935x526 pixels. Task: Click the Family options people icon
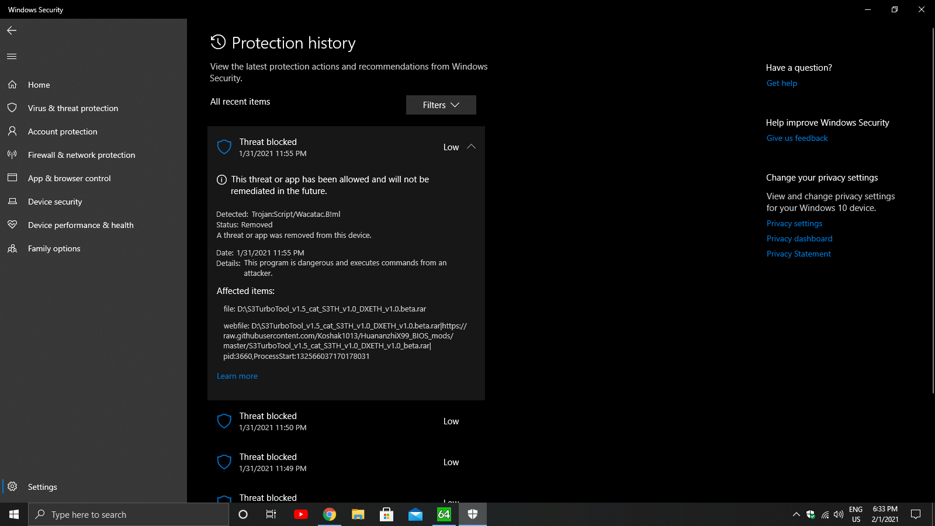click(12, 248)
